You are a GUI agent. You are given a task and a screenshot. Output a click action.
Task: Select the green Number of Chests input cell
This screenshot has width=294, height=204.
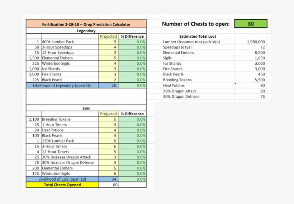pyautogui.click(x=251, y=24)
